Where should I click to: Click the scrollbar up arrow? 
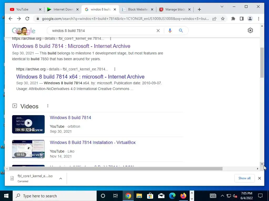coord(262,26)
